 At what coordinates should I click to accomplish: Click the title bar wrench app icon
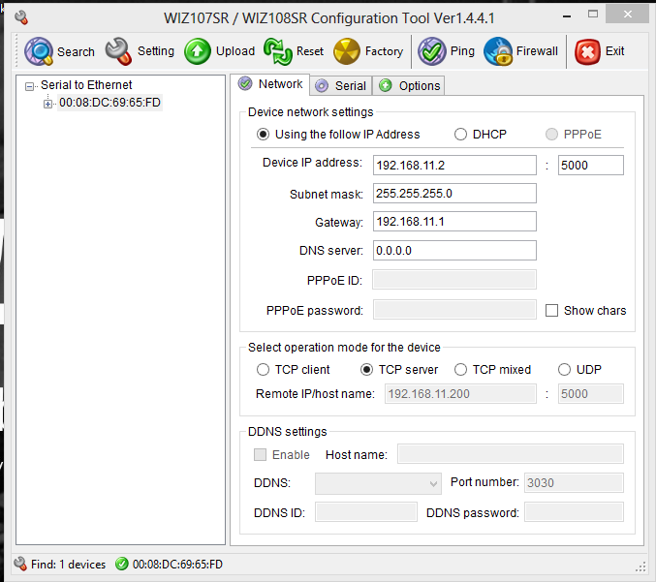pyautogui.click(x=21, y=17)
